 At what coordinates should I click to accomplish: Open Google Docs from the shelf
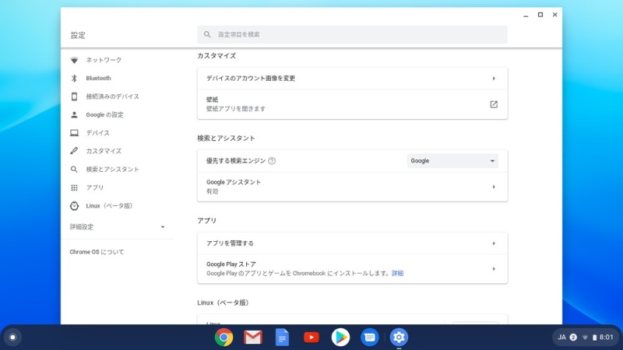click(282, 337)
